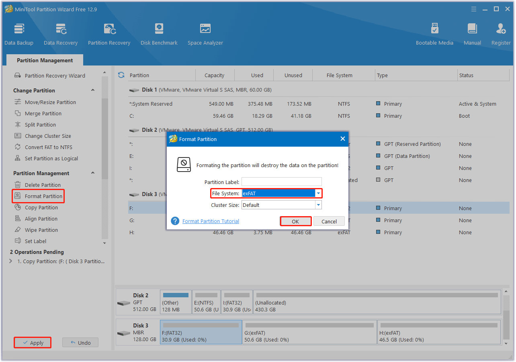The height and width of the screenshot is (362, 516).
Task: Collapse the Partition Management sidebar section
Action: coord(93,173)
